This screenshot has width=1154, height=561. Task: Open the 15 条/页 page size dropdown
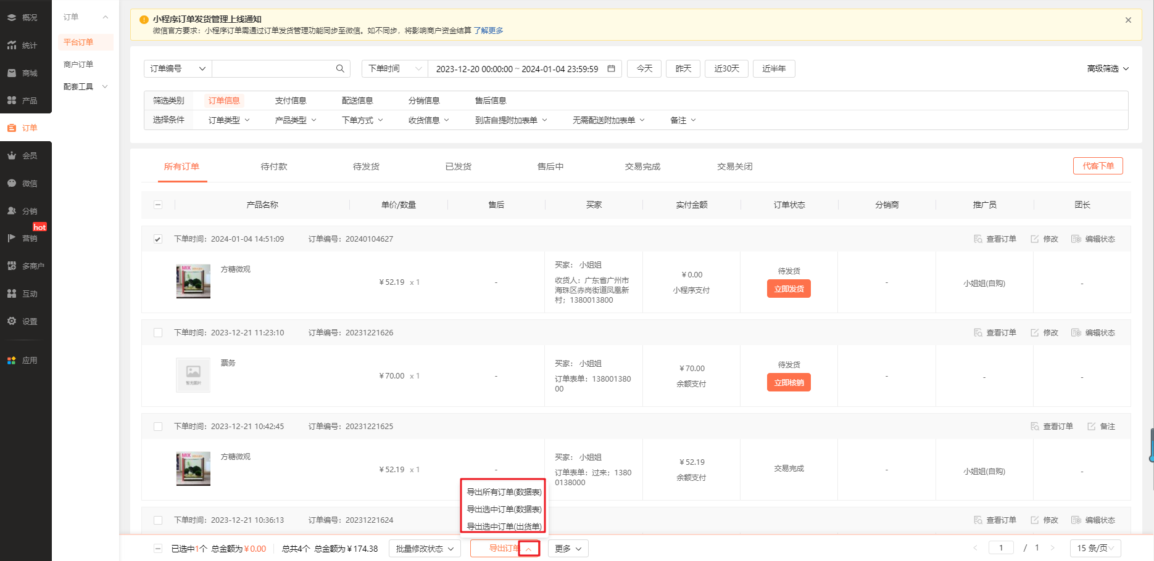(1095, 548)
